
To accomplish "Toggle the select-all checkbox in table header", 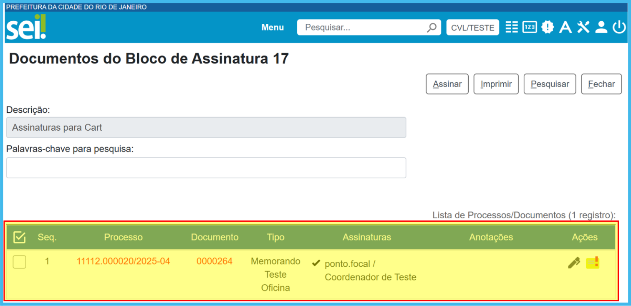I will (x=19, y=238).
